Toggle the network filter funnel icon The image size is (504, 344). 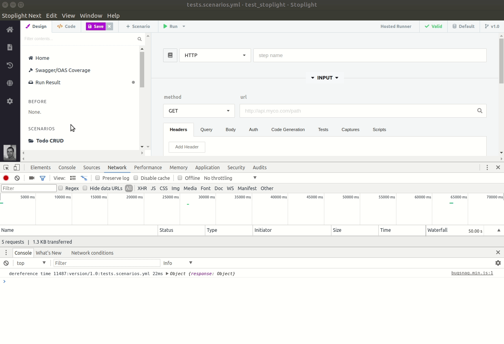(x=43, y=178)
